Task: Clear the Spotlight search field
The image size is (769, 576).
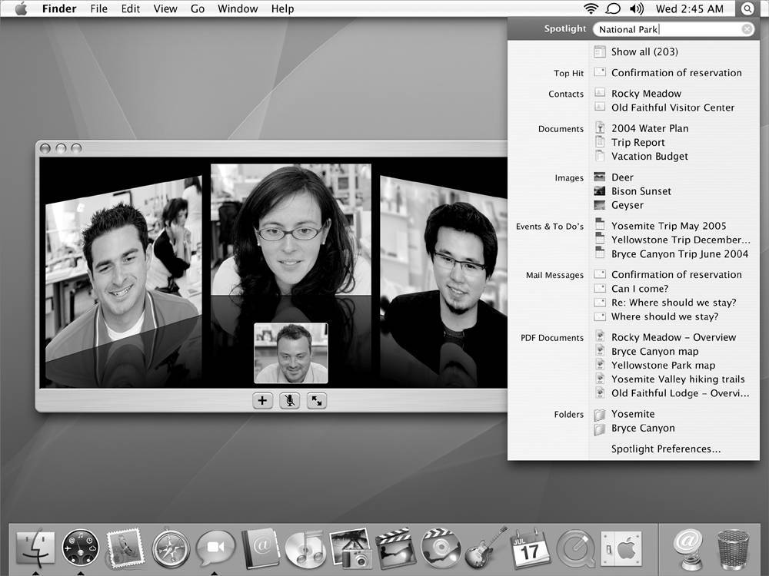Action: coord(747,29)
